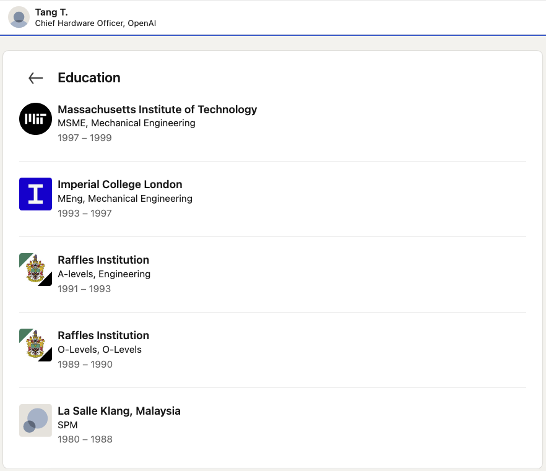Select the Education heading

(89, 77)
